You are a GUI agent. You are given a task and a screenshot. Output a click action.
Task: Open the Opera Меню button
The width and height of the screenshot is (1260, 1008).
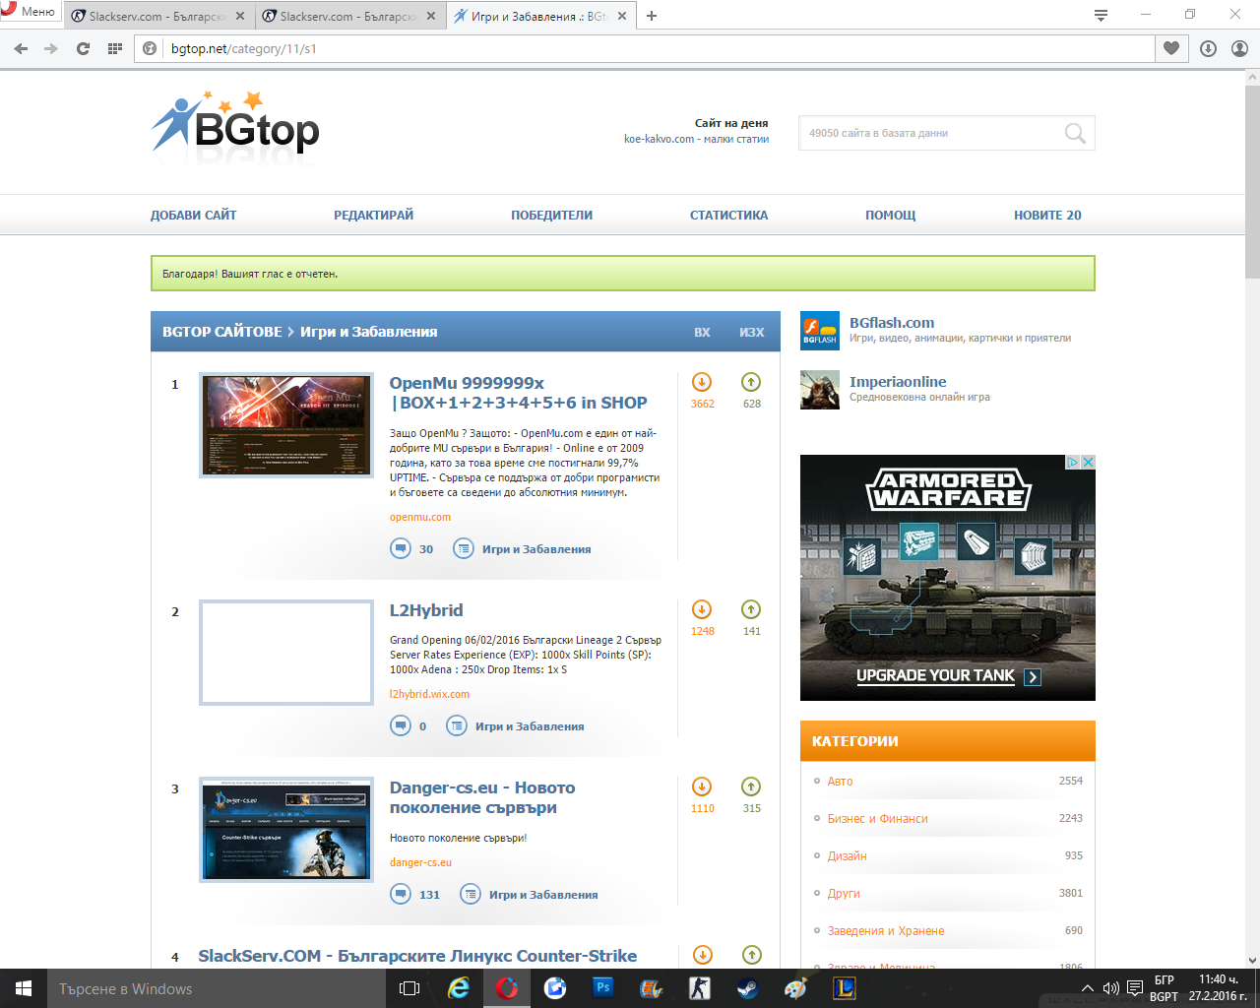(30, 12)
